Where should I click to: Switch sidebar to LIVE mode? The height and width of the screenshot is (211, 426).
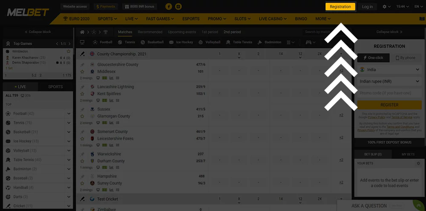(x=20, y=87)
